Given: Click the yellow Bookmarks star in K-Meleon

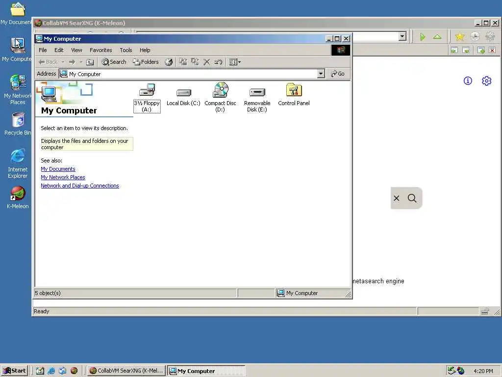Looking at the screenshot, I should pos(460,36).
